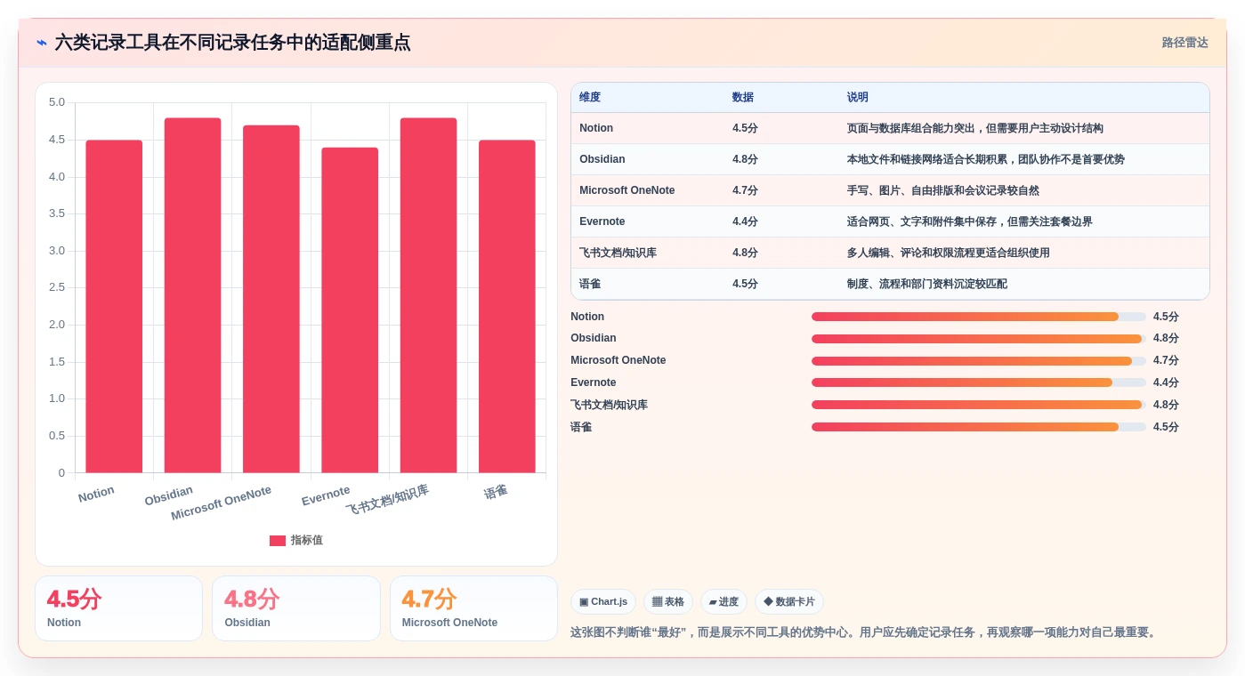Viewport: 1245px width, 676px height.
Task: Select the 表格 tag chip
Action: point(668,602)
